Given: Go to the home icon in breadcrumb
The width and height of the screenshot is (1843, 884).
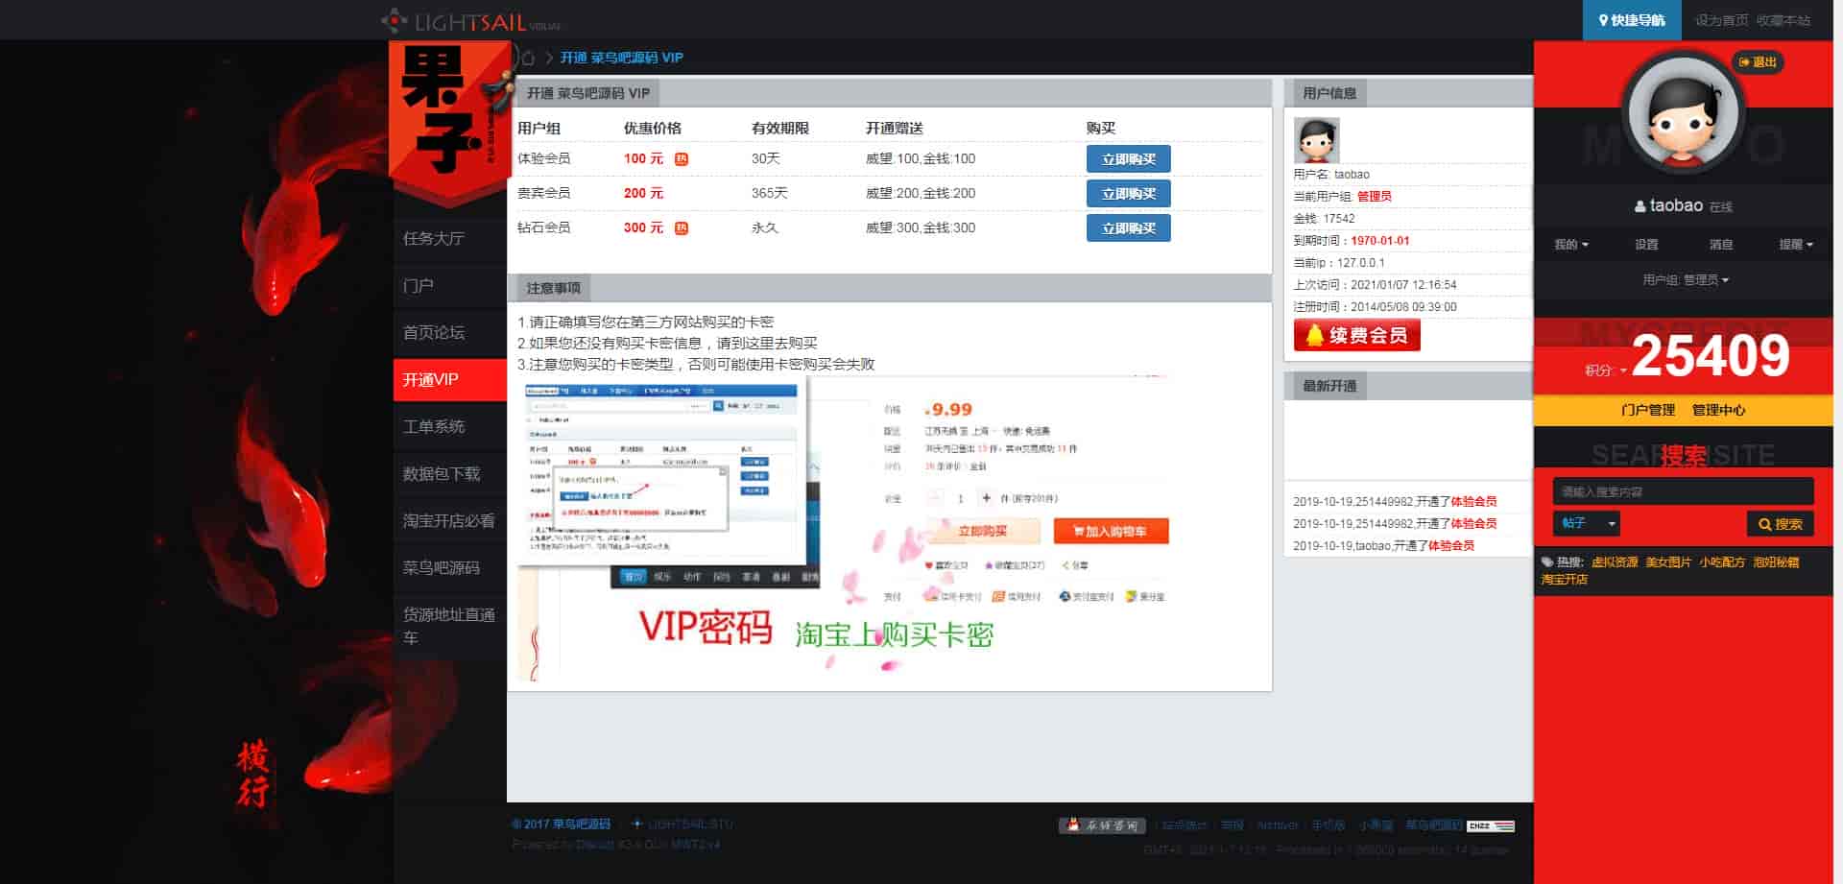Looking at the screenshot, I should 527,58.
